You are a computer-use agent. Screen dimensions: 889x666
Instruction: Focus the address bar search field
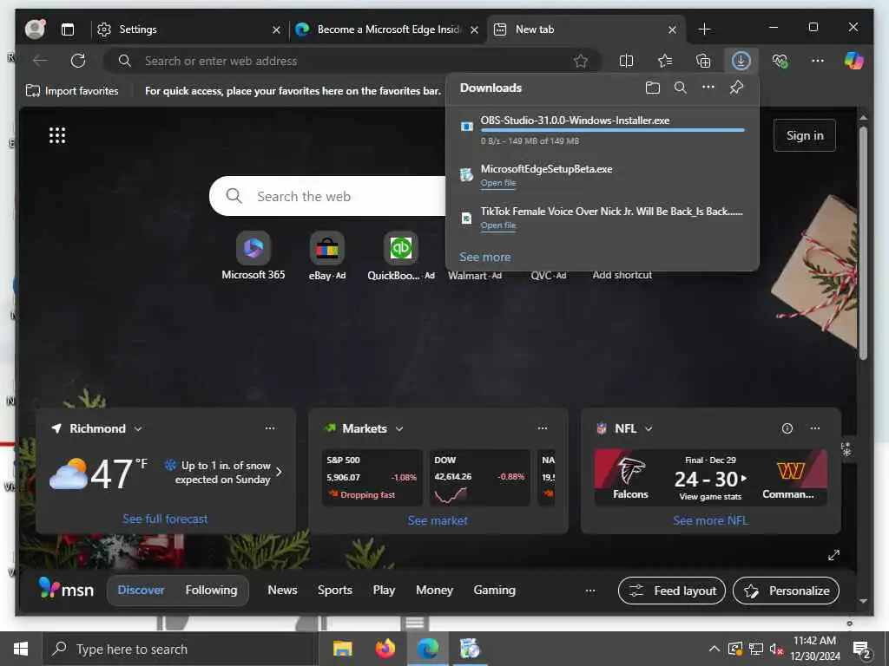352,61
